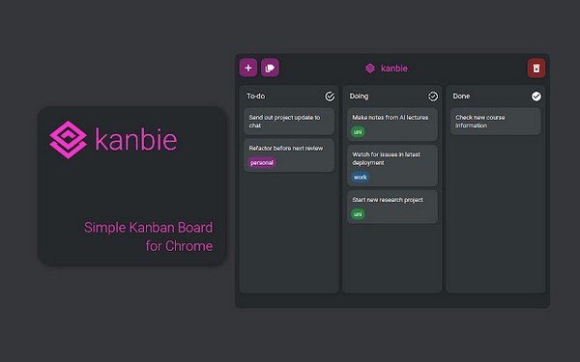Click the Done column filled checkmark icon
Image resolution: width=580 pixels, height=362 pixels.
point(536,97)
